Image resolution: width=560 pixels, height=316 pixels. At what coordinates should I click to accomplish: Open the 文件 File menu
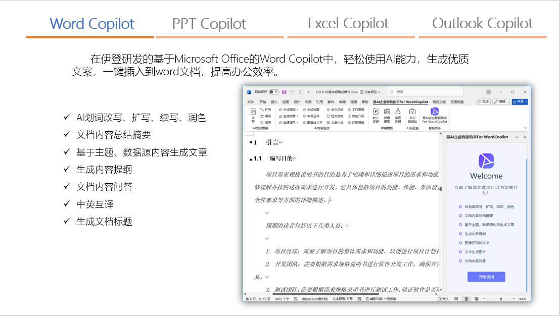pos(251,102)
